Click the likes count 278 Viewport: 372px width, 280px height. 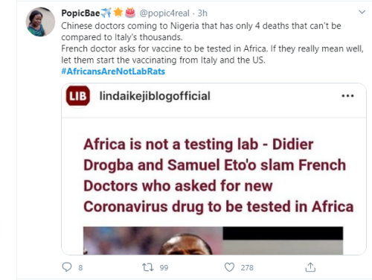[x=247, y=267]
